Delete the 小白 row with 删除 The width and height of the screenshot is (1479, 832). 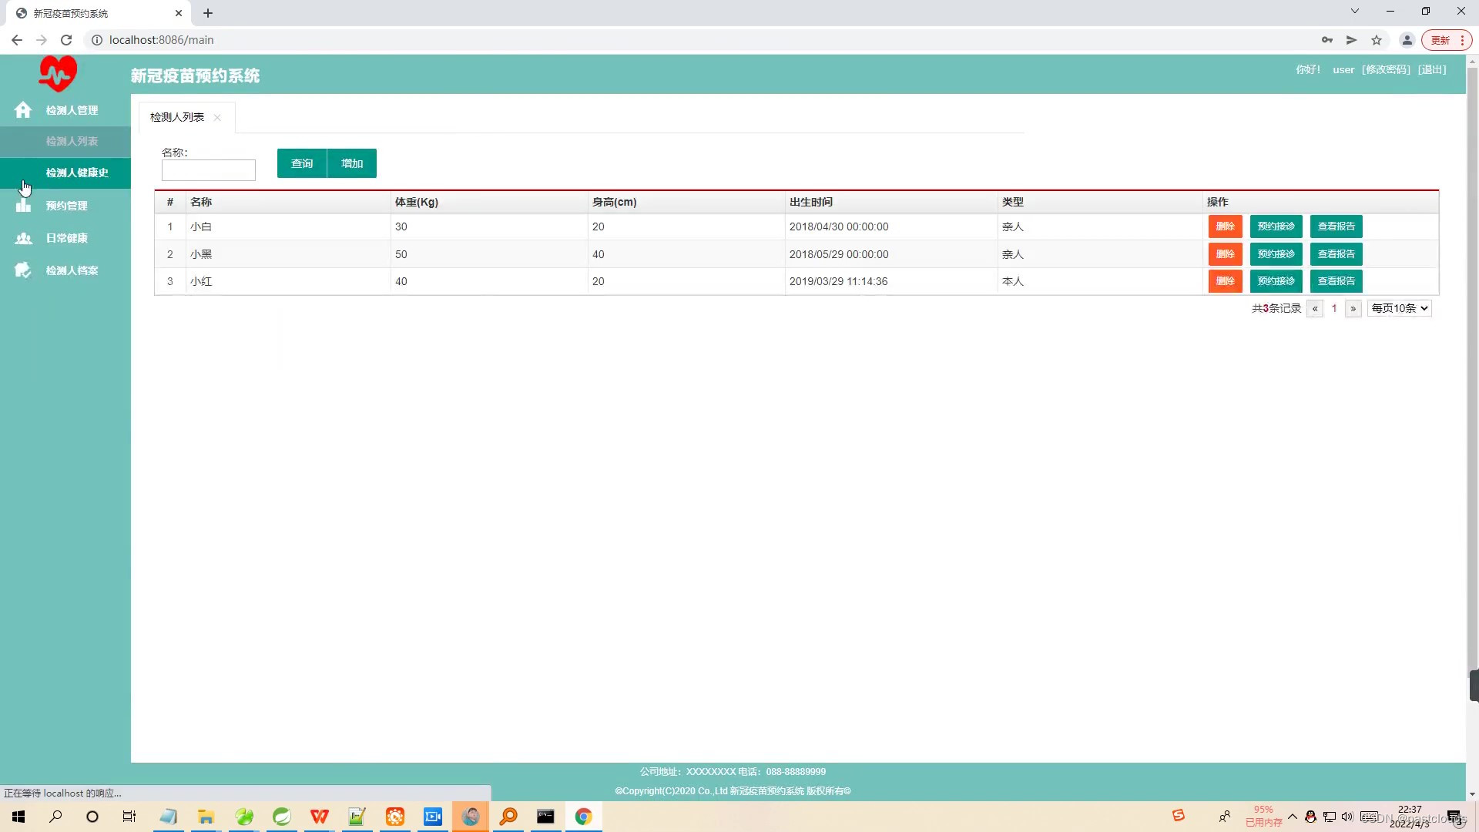(x=1225, y=226)
